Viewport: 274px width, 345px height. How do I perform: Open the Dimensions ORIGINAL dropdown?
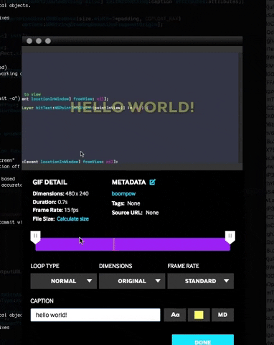(132, 281)
